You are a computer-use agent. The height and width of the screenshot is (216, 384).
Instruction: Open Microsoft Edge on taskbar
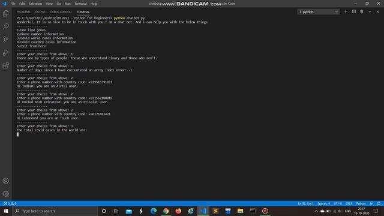tap(154, 211)
